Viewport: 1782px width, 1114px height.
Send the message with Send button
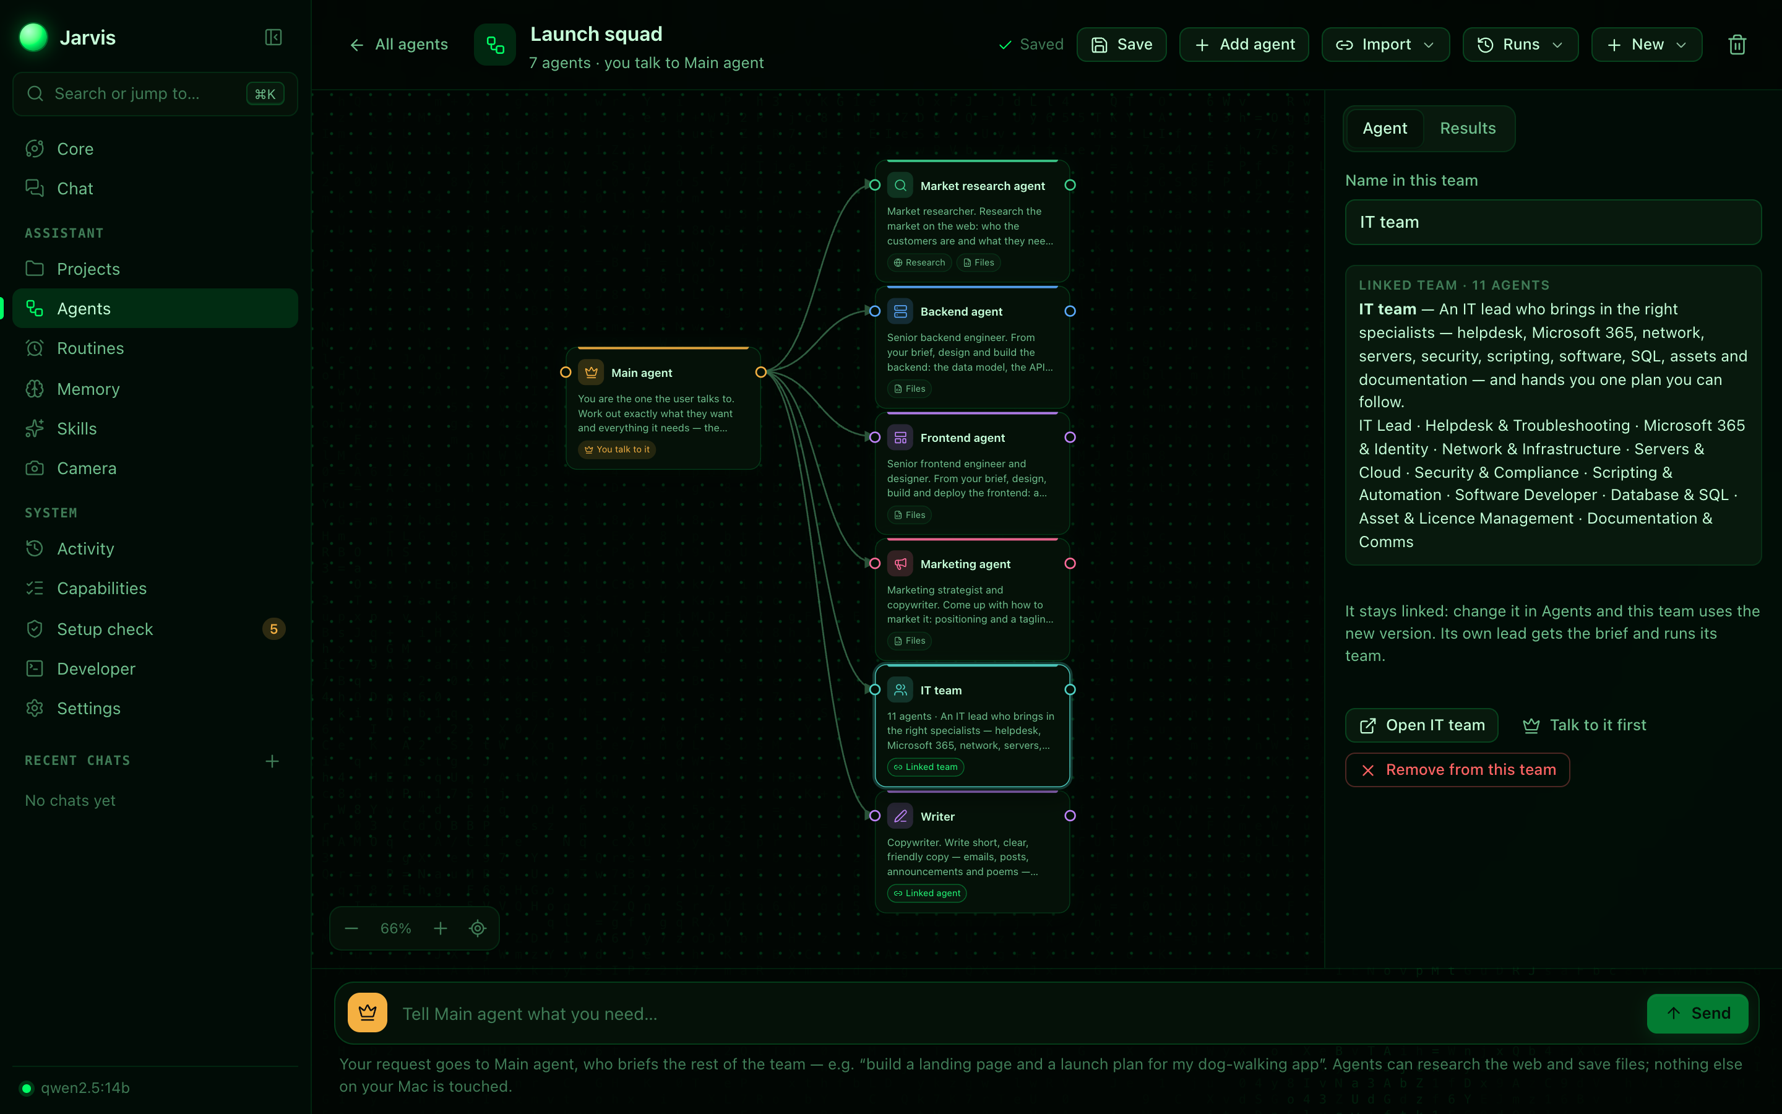pyautogui.click(x=1697, y=1013)
